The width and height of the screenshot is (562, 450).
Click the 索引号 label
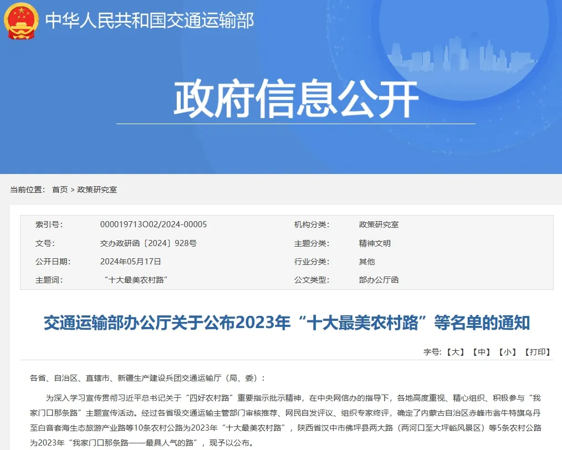(x=49, y=224)
